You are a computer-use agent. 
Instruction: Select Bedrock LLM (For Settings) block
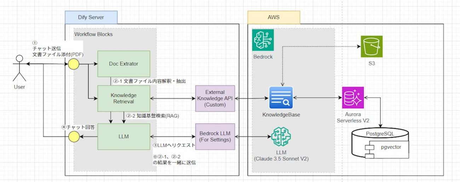pos(215,137)
